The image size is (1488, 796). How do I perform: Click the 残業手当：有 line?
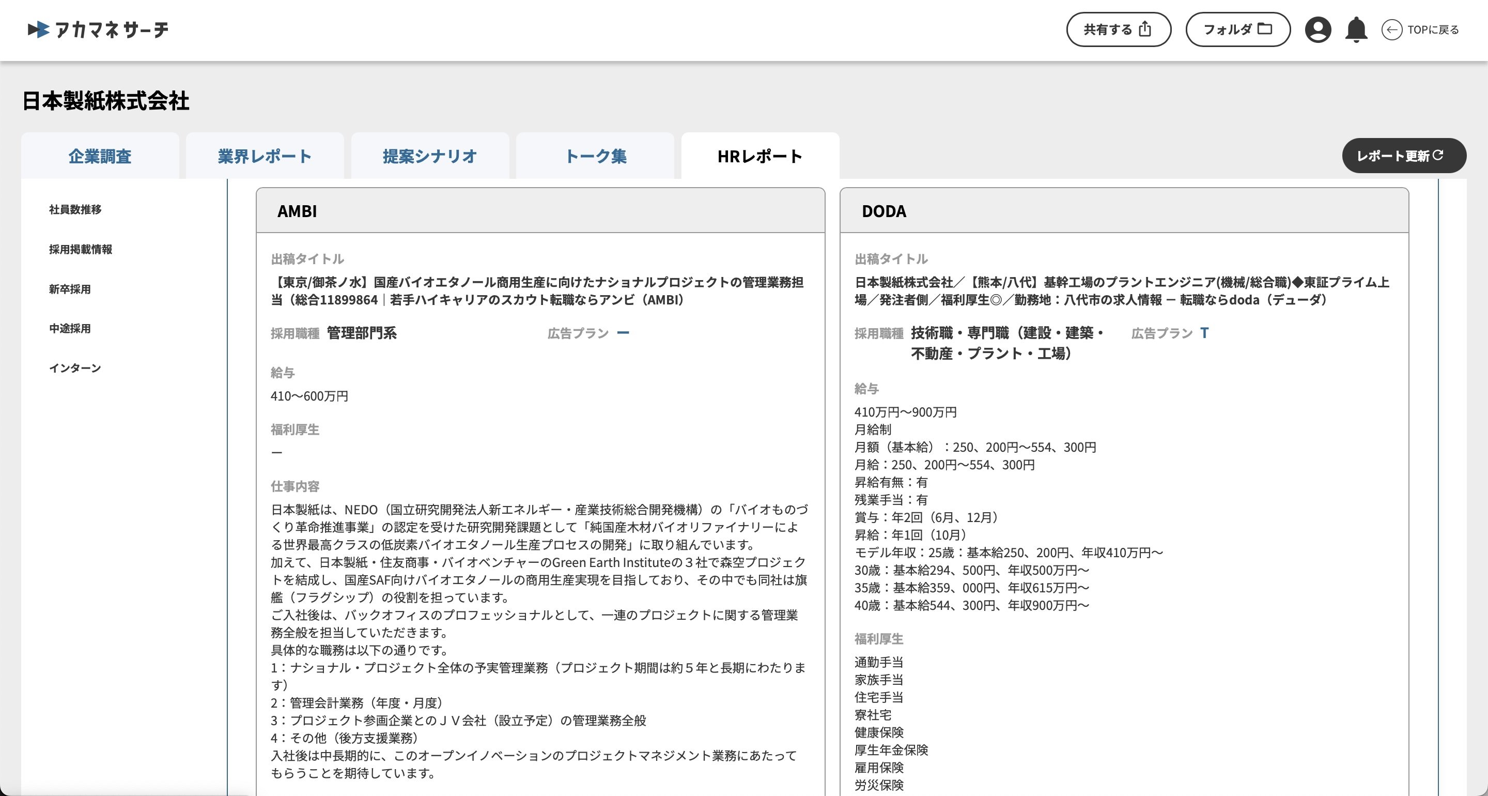click(x=891, y=499)
